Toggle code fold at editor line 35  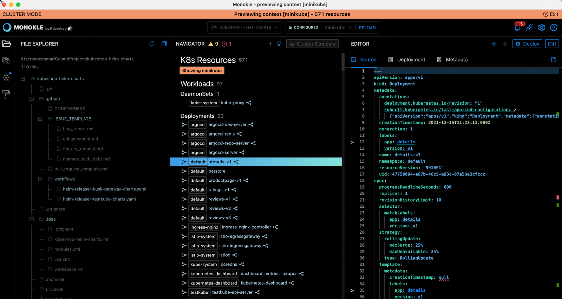tap(352, 291)
